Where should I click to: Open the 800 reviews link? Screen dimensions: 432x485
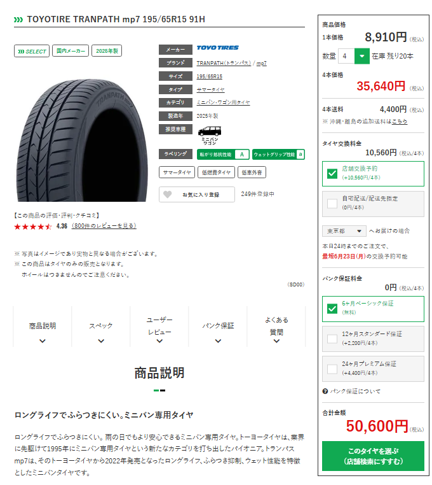click(x=104, y=226)
